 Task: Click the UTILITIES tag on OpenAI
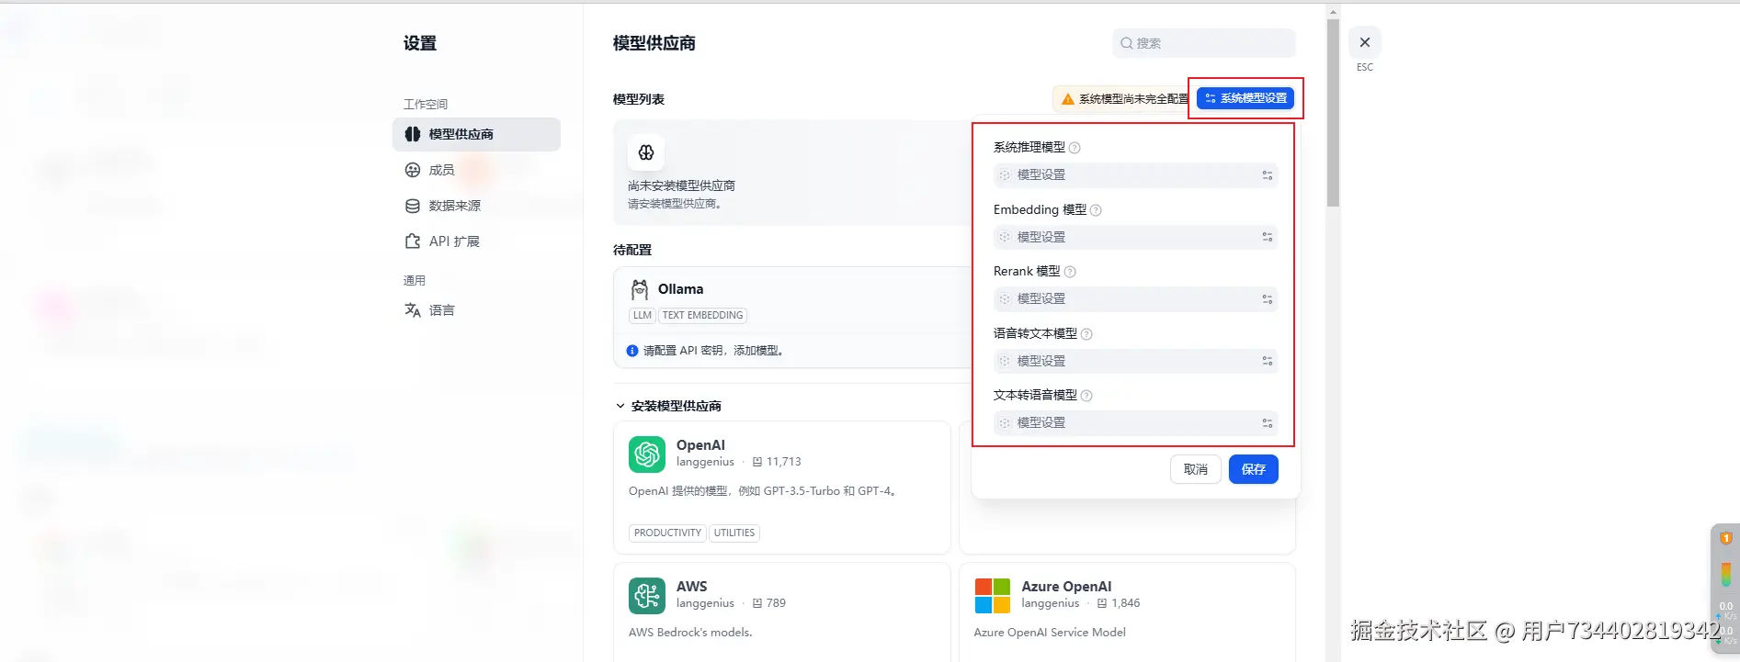(x=734, y=533)
